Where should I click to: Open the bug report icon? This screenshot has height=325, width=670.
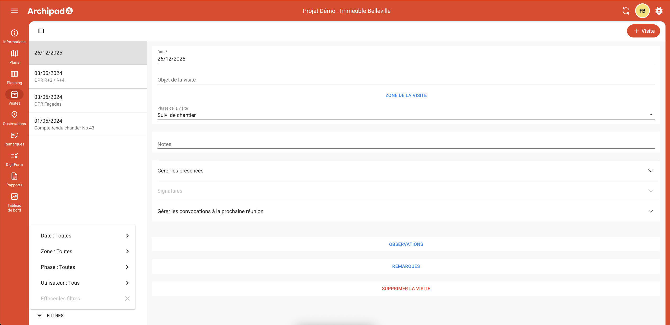(659, 11)
